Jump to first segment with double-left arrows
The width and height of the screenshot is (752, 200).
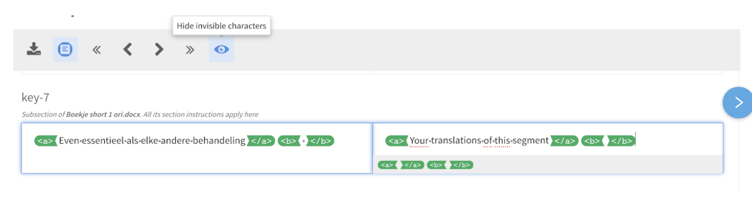click(x=96, y=50)
